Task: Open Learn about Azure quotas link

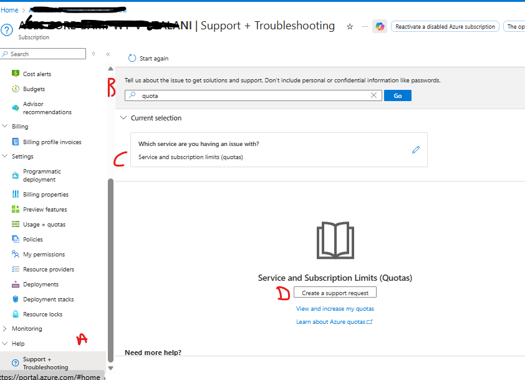Action: click(334, 322)
